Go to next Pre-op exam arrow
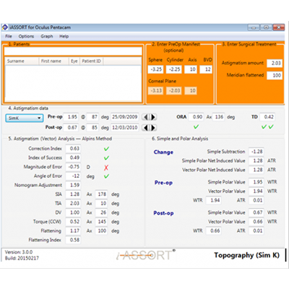Image resolution: width=289 pixels, height=289 pixels. pos(153,117)
